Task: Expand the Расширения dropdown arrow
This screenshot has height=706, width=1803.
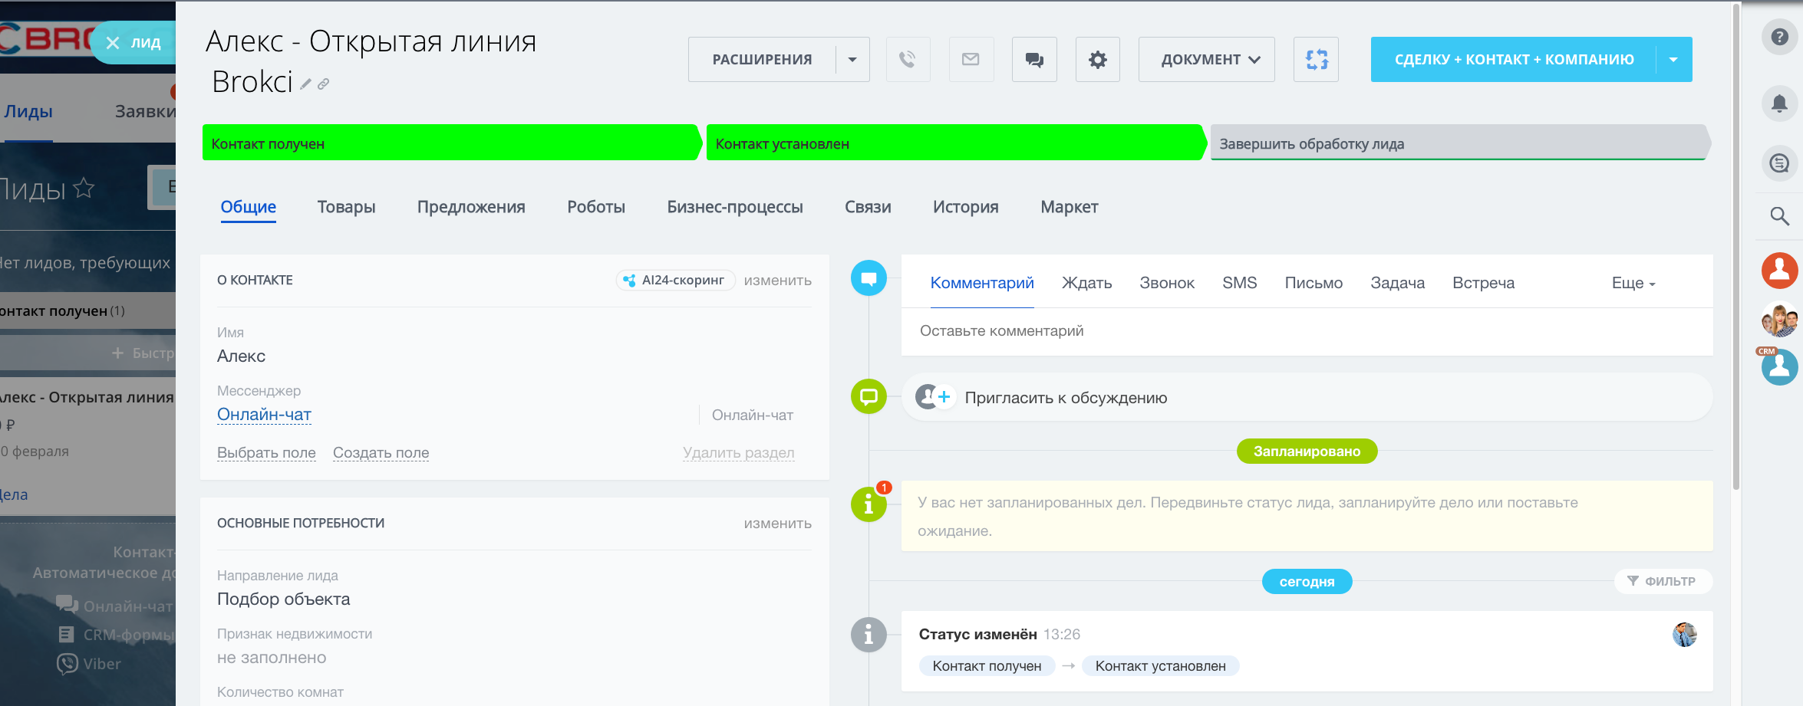Action: (x=852, y=60)
